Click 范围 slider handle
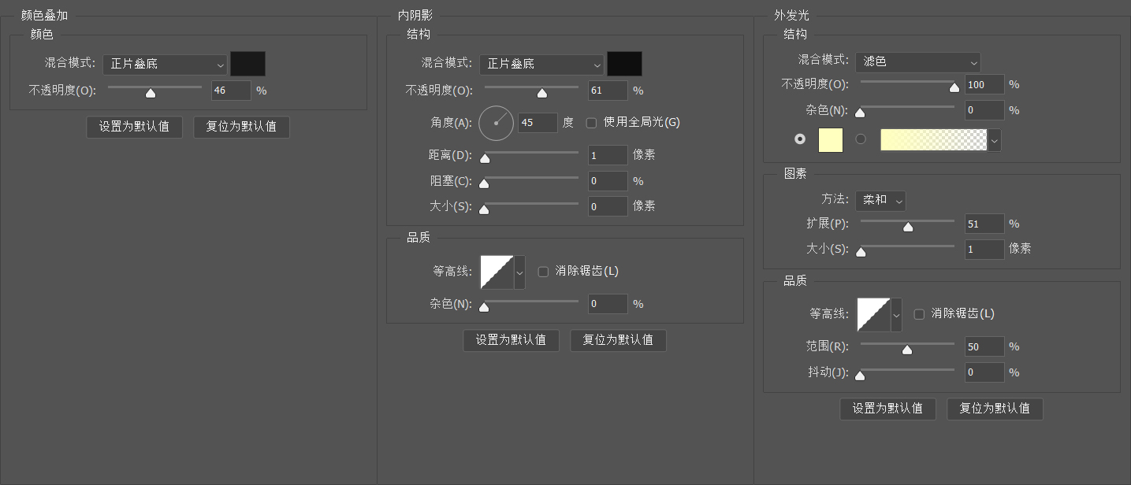Viewport: 1131px width, 485px height. coord(907,350)
